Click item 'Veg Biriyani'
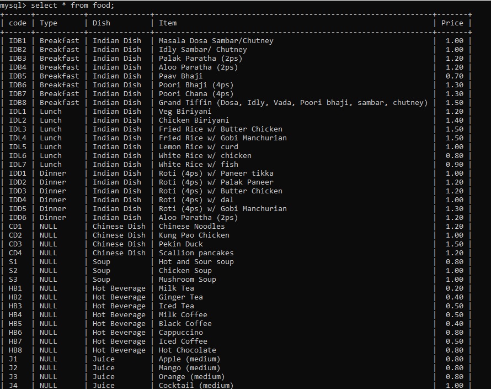Image resolution: width=491 pixels, height=389 pixels. pos(185,112)
